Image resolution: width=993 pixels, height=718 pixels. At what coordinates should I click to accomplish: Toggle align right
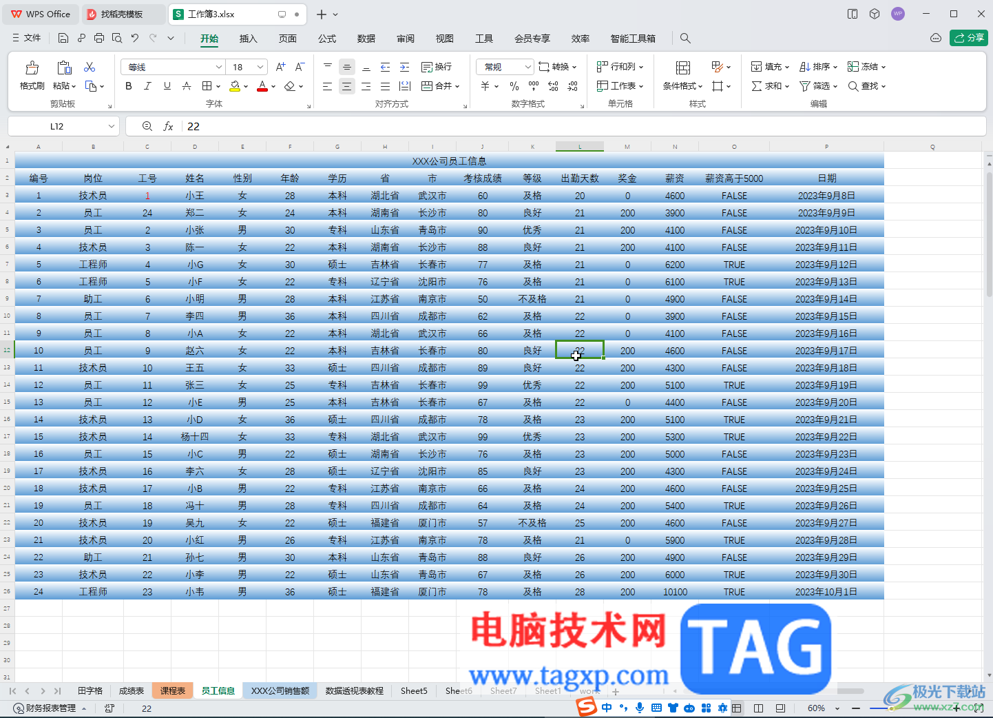(366, 86)
